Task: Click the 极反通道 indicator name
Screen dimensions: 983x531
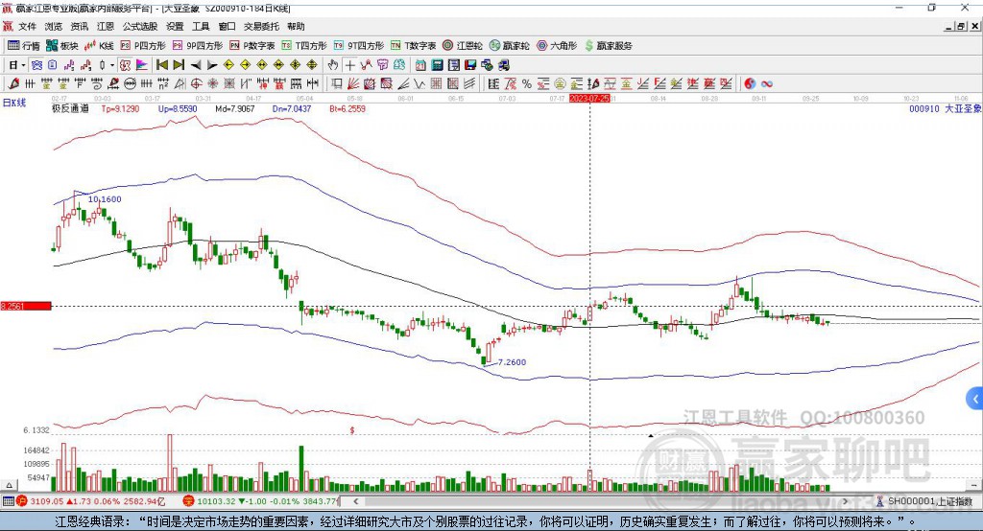Action: tap(70, 108)
